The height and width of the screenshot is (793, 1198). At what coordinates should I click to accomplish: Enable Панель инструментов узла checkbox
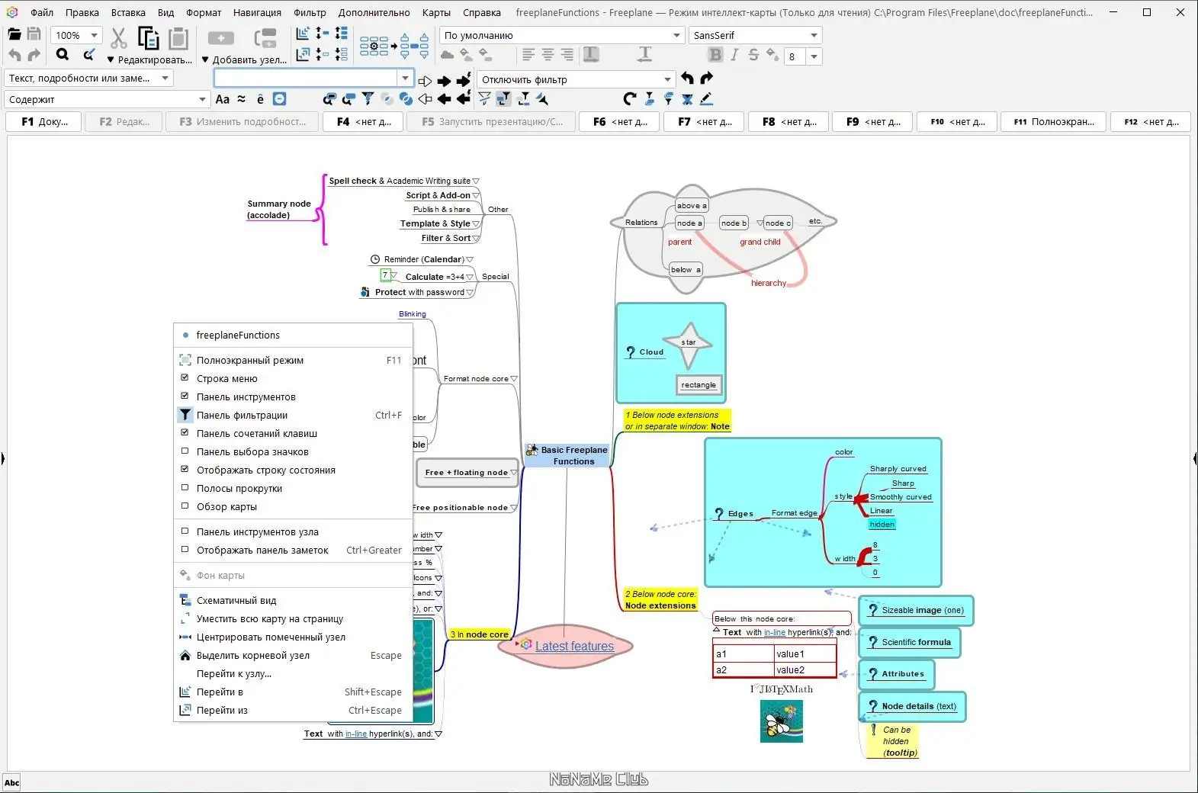pos(185,531)
